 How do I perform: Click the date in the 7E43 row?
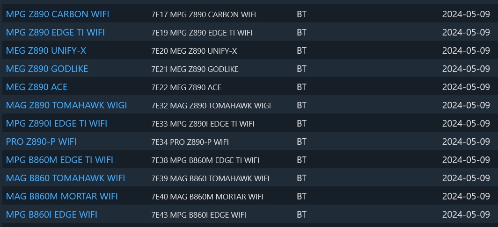coord(466,215)
